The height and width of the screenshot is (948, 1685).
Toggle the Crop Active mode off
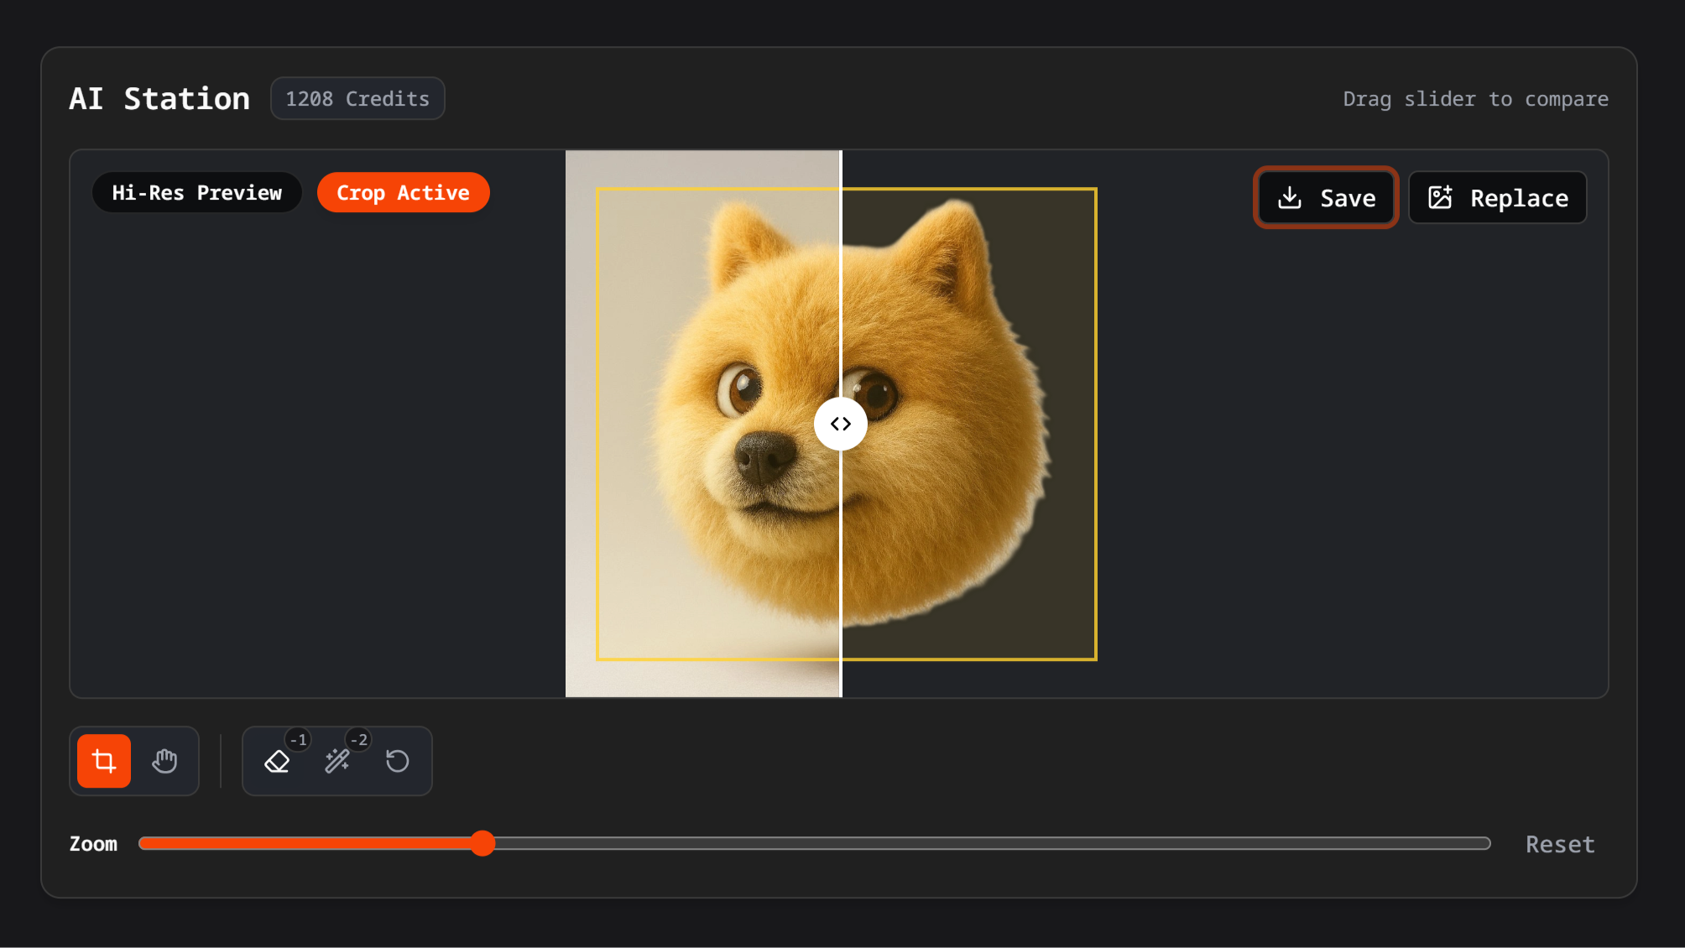[403, 192]
